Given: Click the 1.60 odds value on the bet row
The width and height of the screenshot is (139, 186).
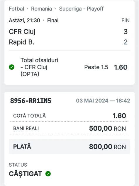Looking at the screenshot, I should 121,67.
